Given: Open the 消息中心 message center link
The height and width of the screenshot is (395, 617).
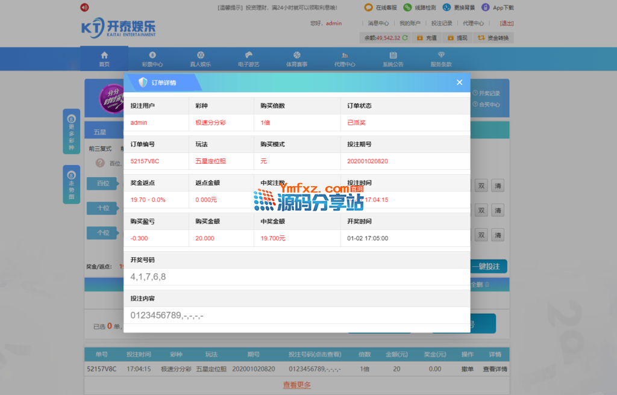Looking at the screenshot, I should pyautogui.click(x=378, y=23).
